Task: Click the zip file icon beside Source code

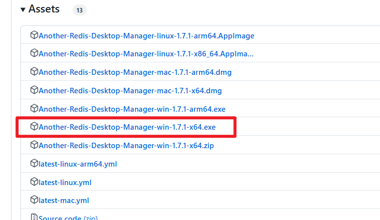Action: click(x=34, y=217)
